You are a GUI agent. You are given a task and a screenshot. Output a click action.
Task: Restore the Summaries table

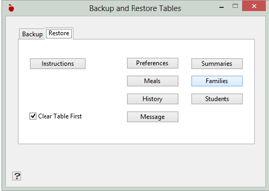[217, 64]
